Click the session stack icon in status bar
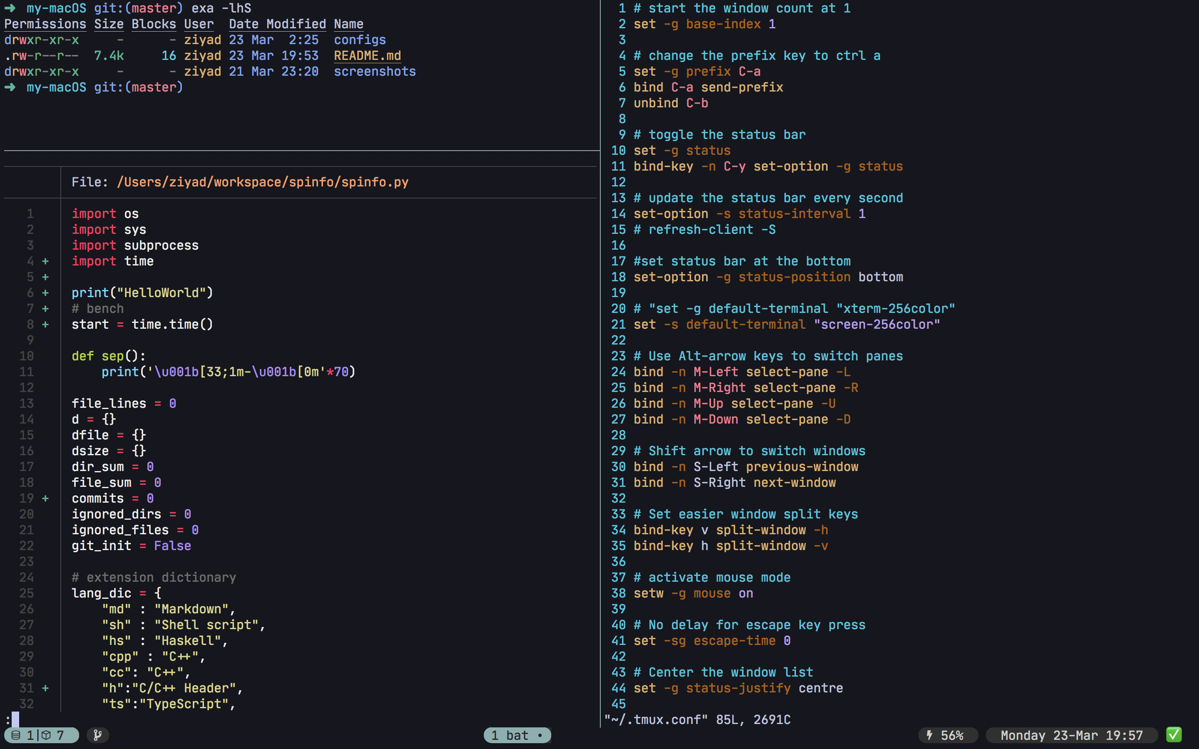The height and width of the screenshot is (749, 1199). click(16, 735)
